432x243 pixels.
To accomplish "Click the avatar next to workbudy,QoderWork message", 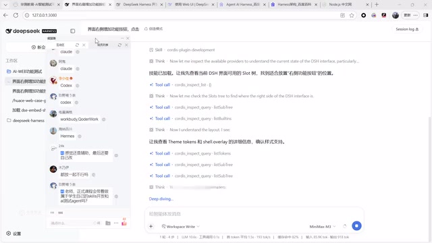I will 53,114.
